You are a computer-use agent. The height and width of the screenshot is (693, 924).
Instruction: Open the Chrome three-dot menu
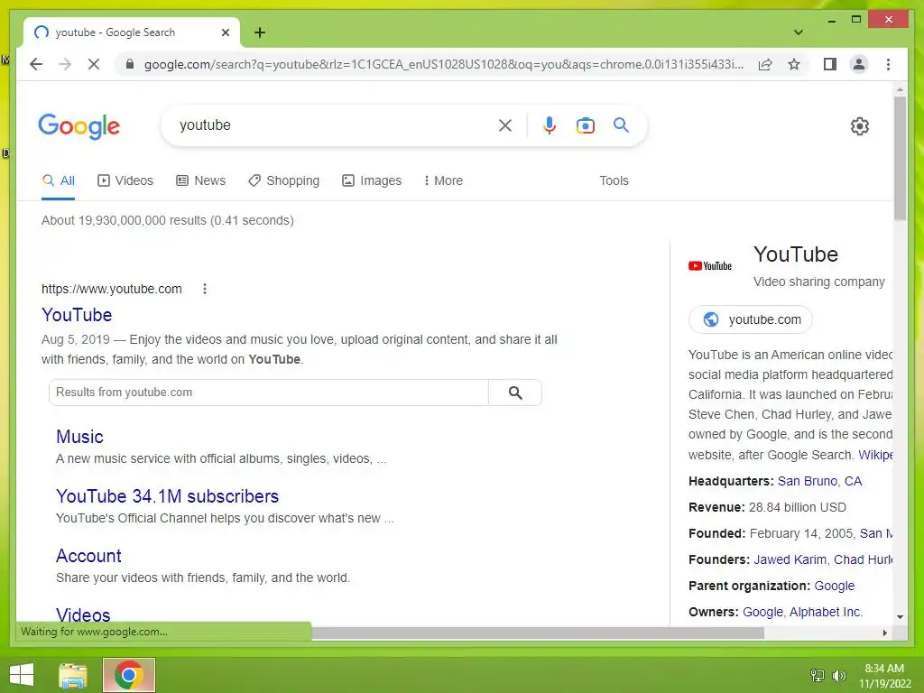coord(888,64)
